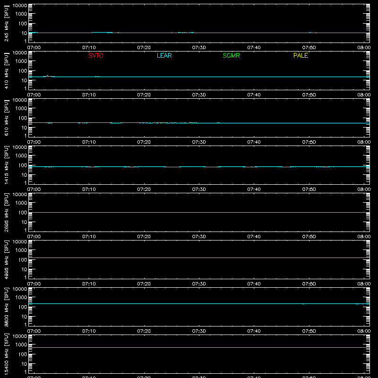The height and width of the screenshot is (378, 378).
Task: Click the green SGMR station label
Action: click(231, 55)
